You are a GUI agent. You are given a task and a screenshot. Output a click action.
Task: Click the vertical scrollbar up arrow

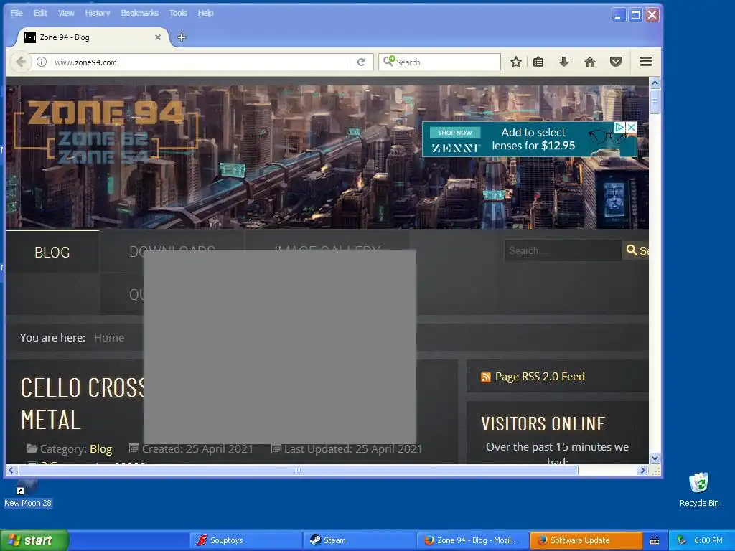[655, 83]
